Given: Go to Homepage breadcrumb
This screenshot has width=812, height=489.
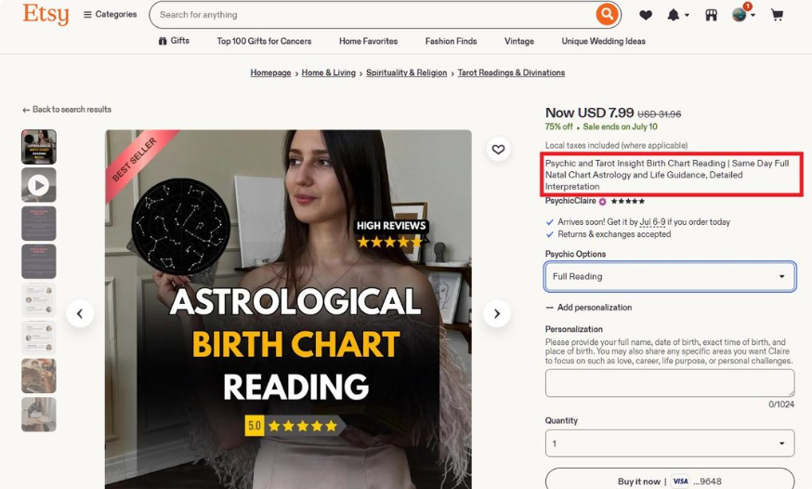Looking at the screenshot, I should (x=270, y=73).
